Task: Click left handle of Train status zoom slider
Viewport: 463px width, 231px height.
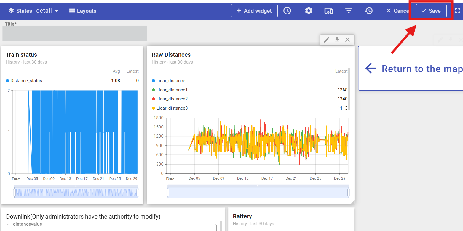Action: tap(14, 193)
